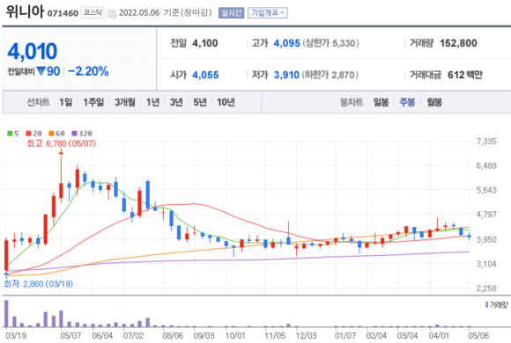Screen dimensions: 511x343
Task: Select the 일봉 daily candle chart
Action: [381, 103]
